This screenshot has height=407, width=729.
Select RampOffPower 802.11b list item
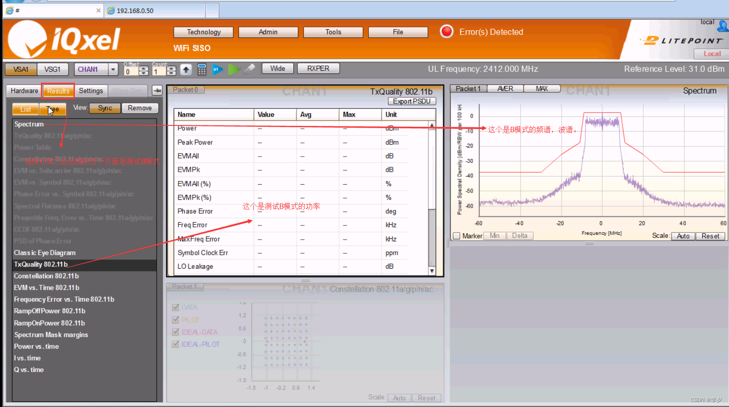point(84,311)
